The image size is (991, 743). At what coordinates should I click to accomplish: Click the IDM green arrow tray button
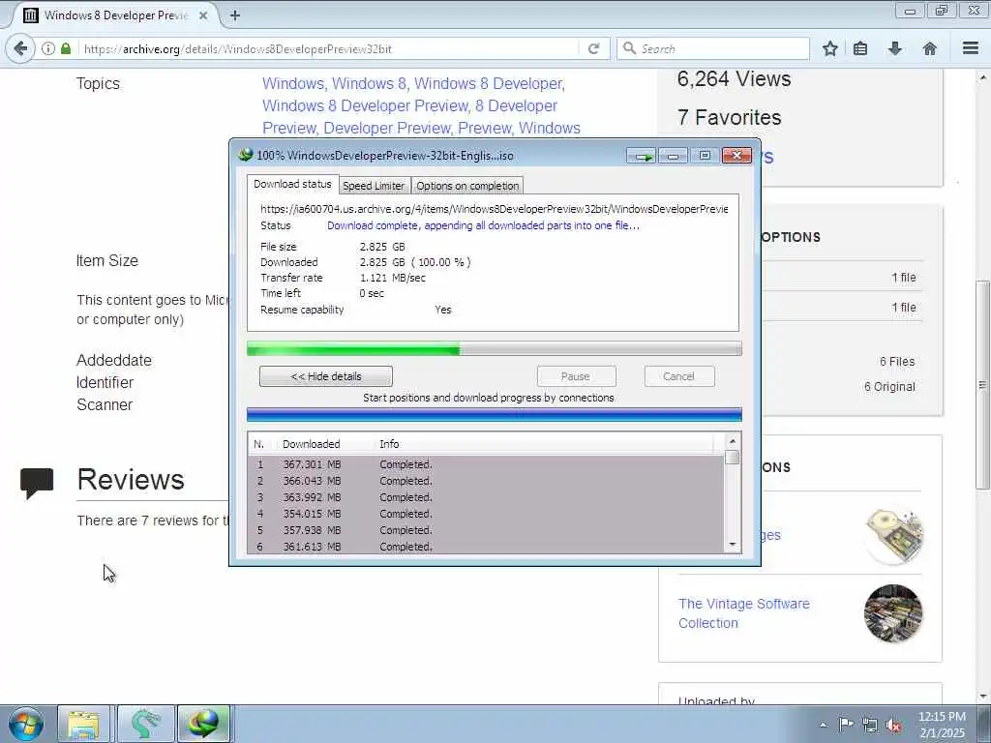coord(643,156)
